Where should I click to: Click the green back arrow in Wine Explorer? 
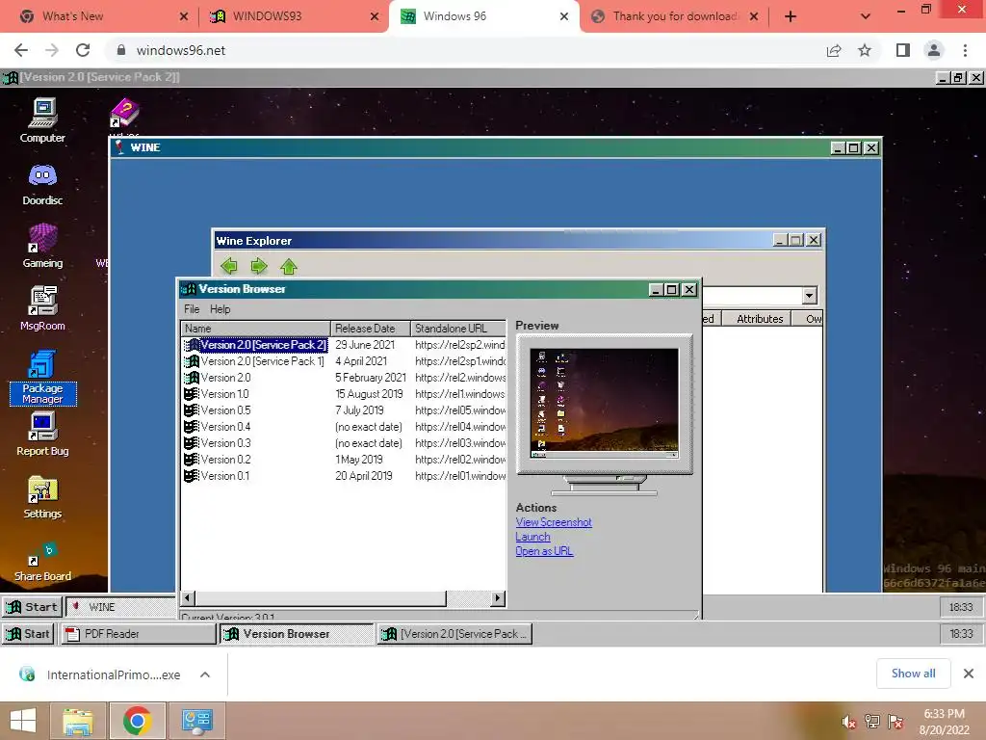(229, 266)
